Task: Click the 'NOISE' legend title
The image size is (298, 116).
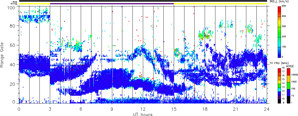Action: tap(290, 66)
